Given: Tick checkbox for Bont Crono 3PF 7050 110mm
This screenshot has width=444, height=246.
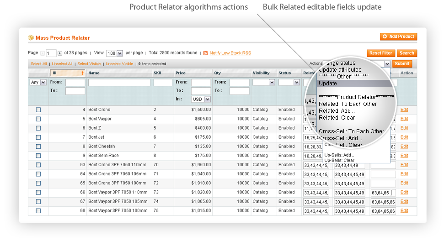Looking at the screenshot, I should pos(38,165).
